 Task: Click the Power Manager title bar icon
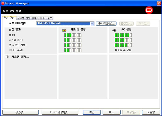[x=3, y=3]
